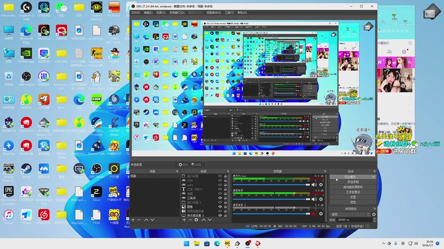Screen dimensions: 444x249
Task: Toggle lock on 三角洲 source
Action: 226,198
